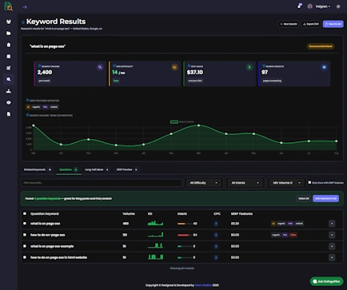Image resolution: width=347 pixels, height=290 pixels.
Task: Open the folder projects sidebar icon
Action: click(9, 34)
